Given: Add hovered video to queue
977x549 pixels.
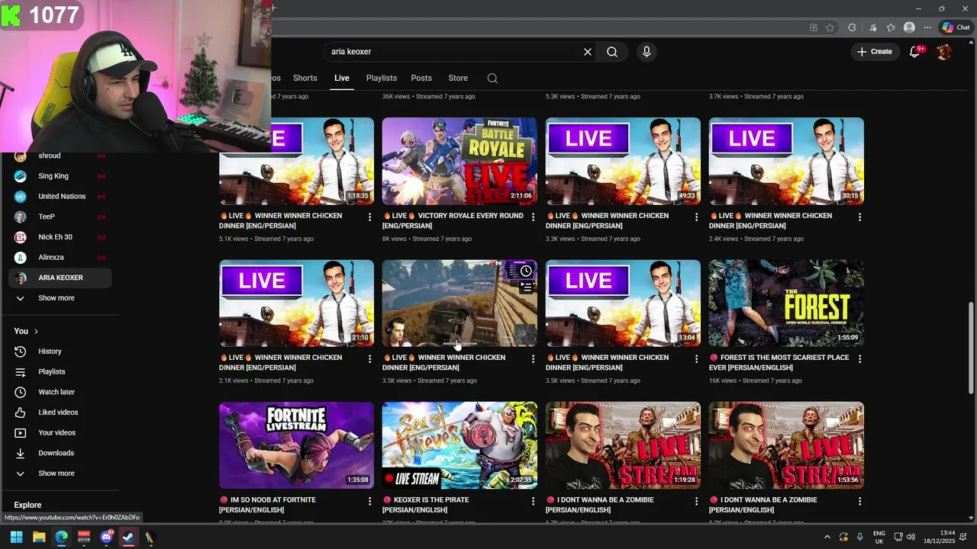Looking at the screenshot, I should [526, 287].
